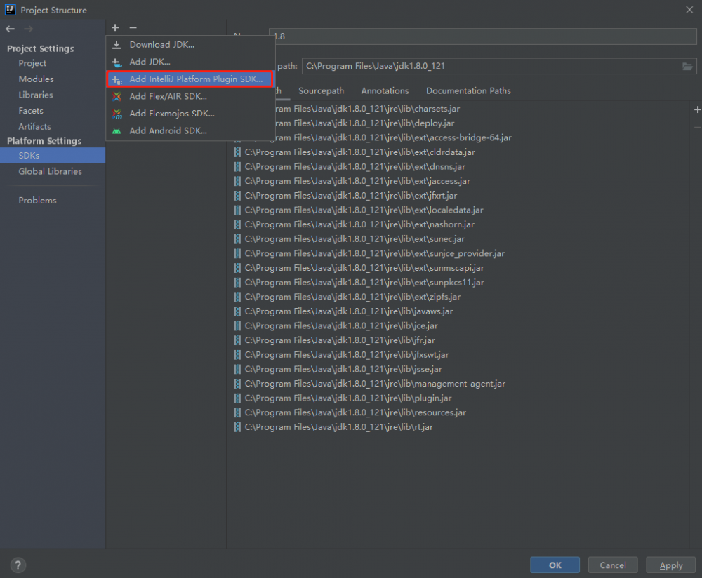Switch to the Documentation Paths tab
702x578 pixels.
coord(468,90)
